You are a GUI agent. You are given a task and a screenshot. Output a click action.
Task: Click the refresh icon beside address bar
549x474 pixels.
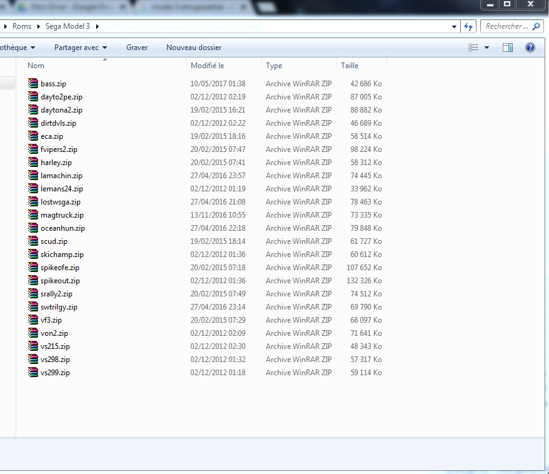[468, 26]
